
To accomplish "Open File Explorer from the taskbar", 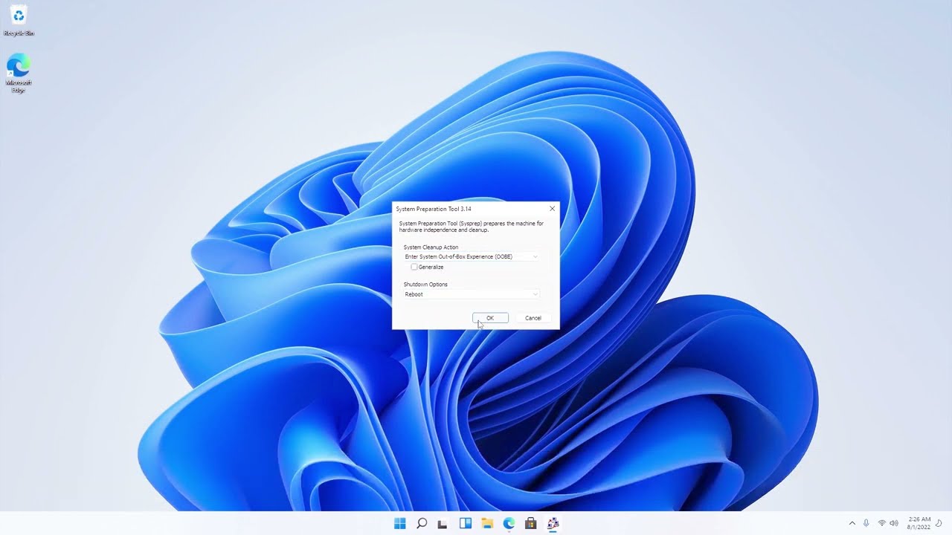I will [x=487, y=523].
